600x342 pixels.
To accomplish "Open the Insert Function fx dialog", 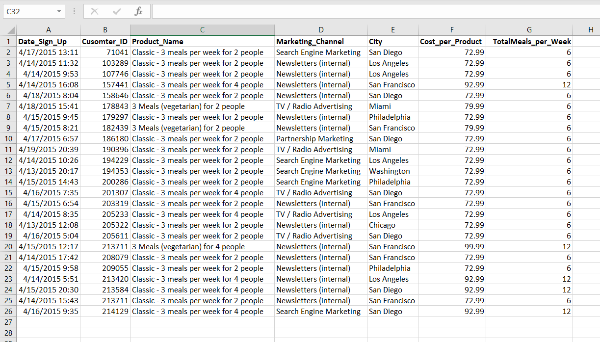I will pos(138,11).
